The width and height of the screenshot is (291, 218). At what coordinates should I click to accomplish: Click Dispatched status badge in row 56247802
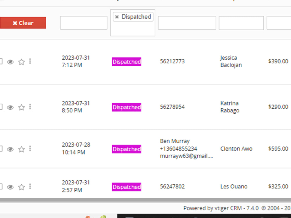click(x=127, y=187)
